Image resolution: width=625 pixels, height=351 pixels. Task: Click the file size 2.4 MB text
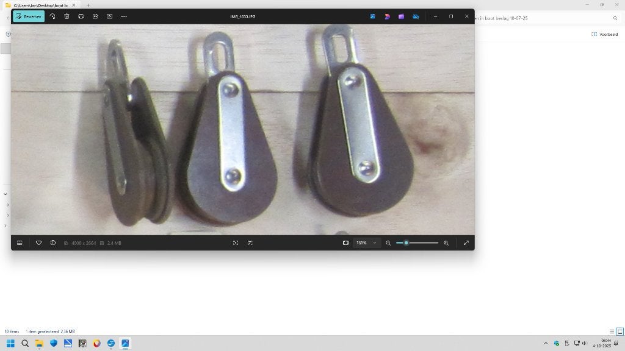[x=114, y=243]
